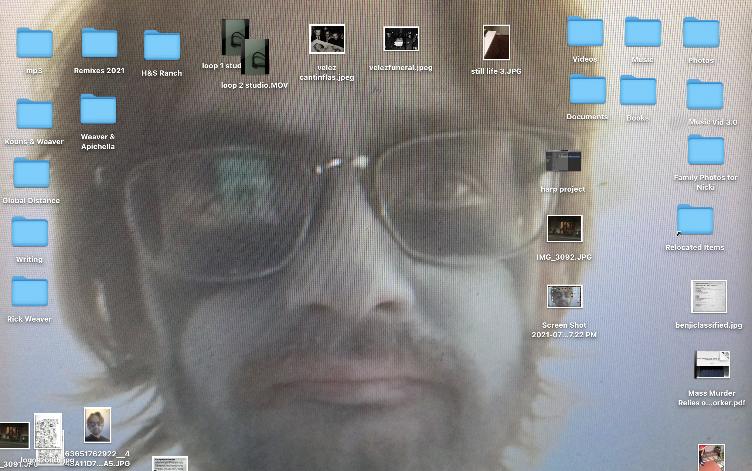Image resolution: width=752 pixels, height=471 pixels.
Task: Select the still life 3.JPG image
Action: (x=496, y=43)
